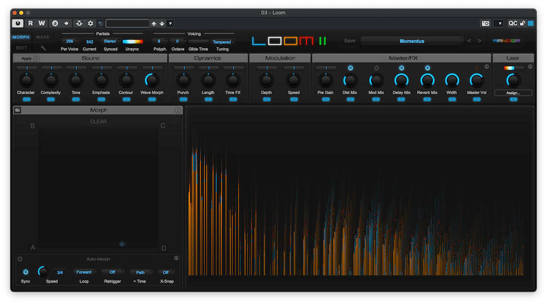Switch to the MORPH tab

tap(21, 37)
